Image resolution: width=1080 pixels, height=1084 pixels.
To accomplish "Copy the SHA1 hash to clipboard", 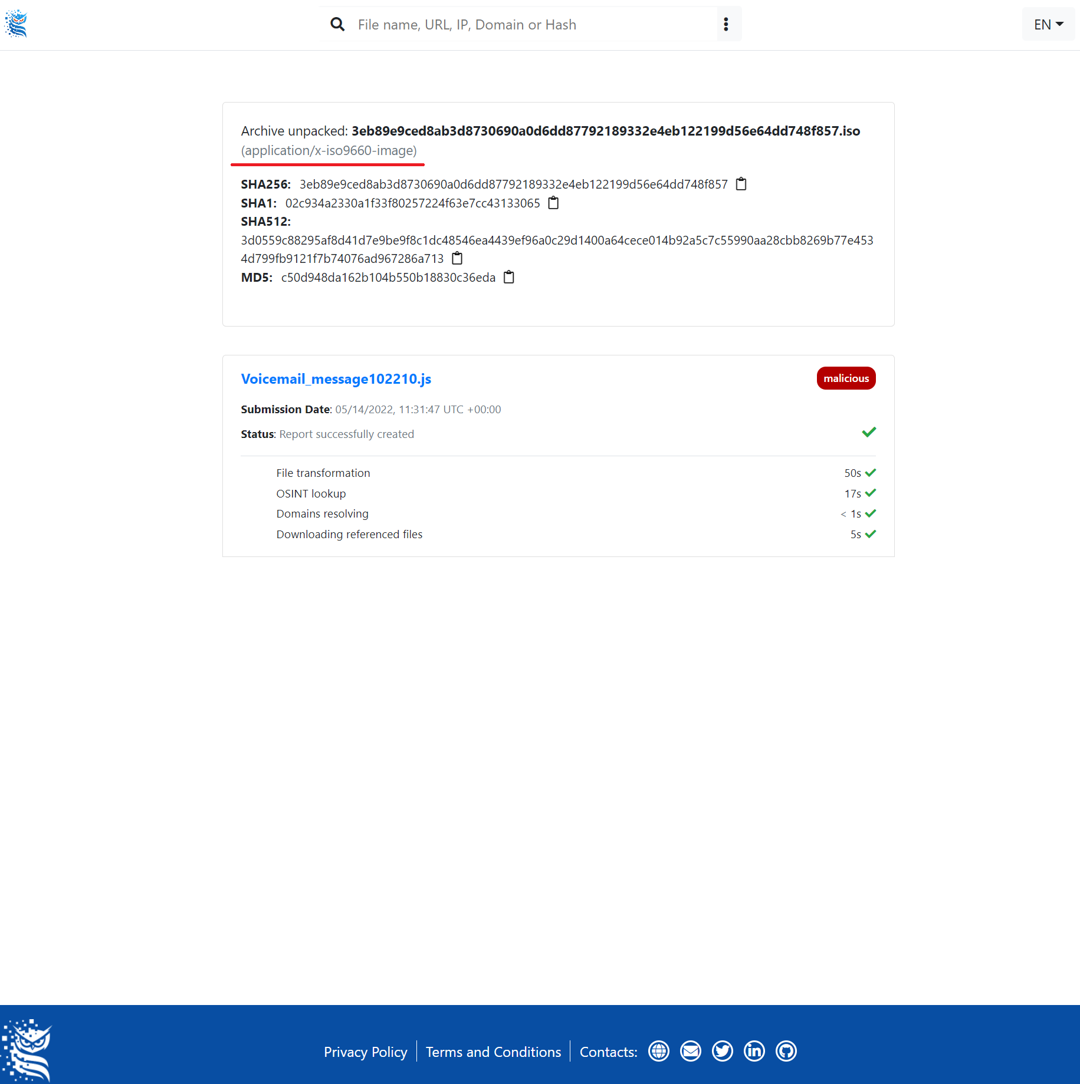I will click(554, 203).
